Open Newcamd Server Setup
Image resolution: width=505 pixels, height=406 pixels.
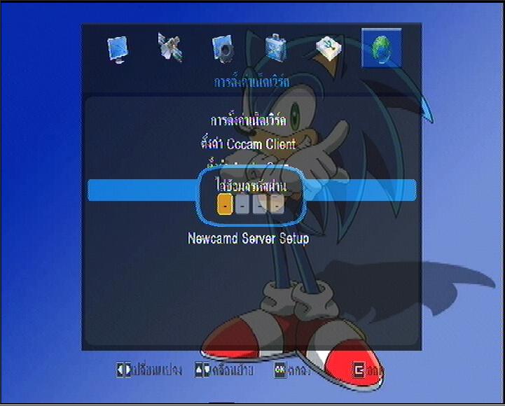[x=249, y=239]
